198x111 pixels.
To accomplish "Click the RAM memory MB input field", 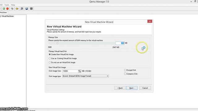I will click(120, 43).
